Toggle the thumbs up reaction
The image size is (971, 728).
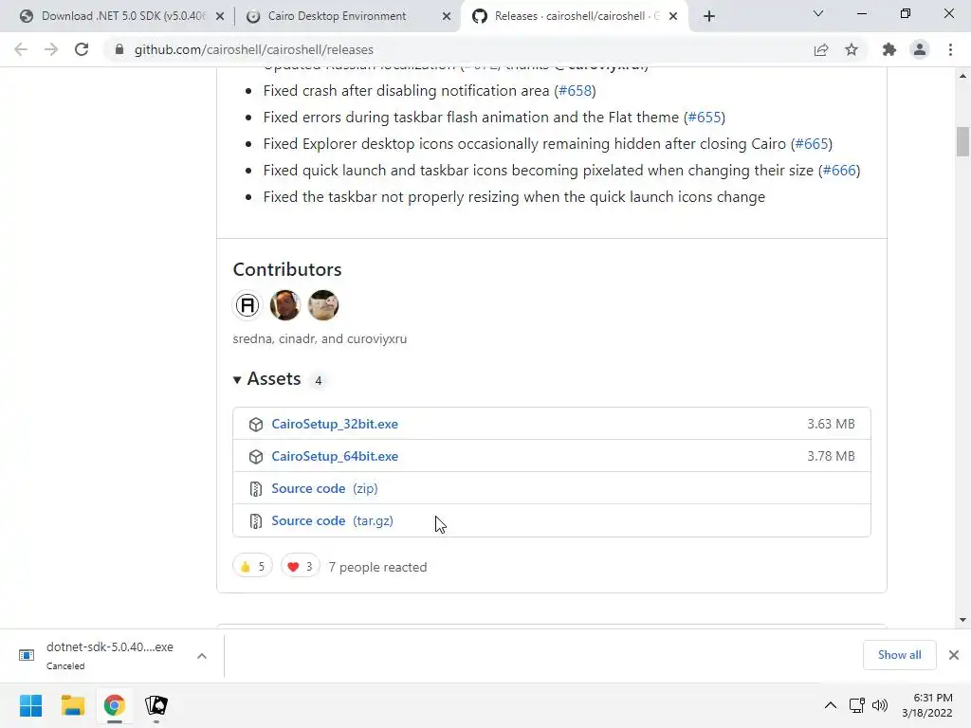point(252,567)
